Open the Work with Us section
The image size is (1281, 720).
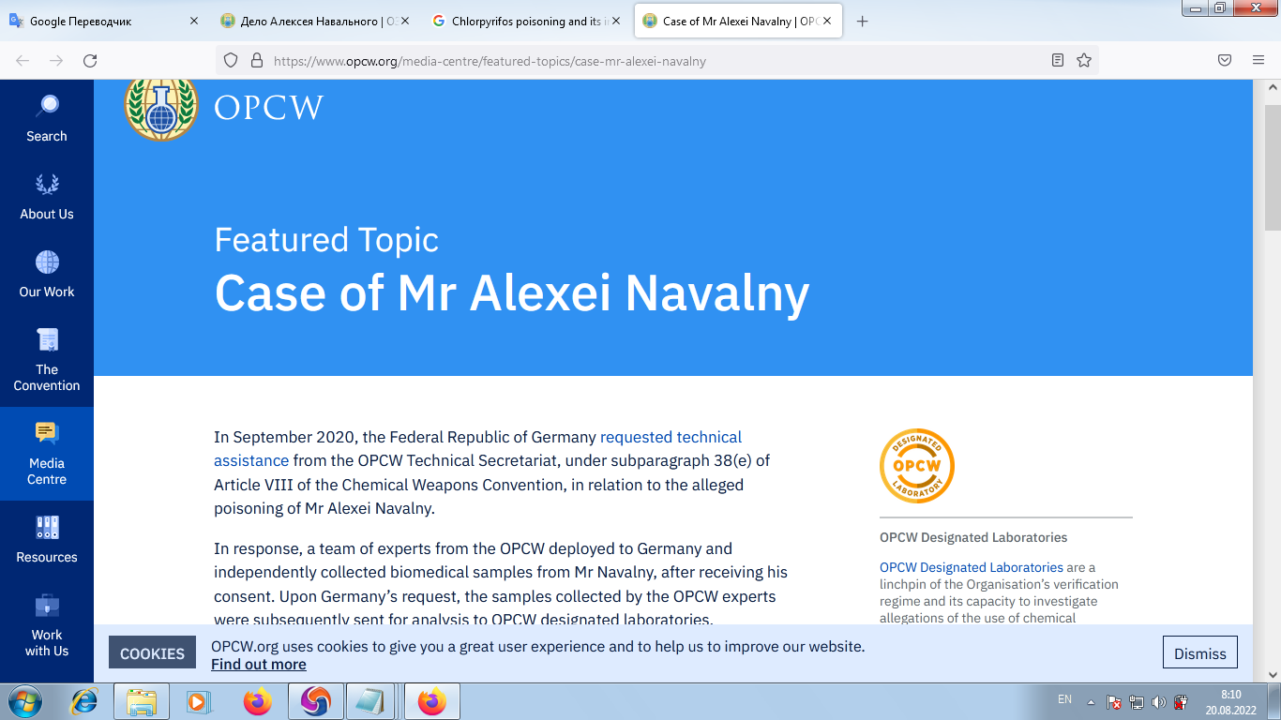coord(47,625)
